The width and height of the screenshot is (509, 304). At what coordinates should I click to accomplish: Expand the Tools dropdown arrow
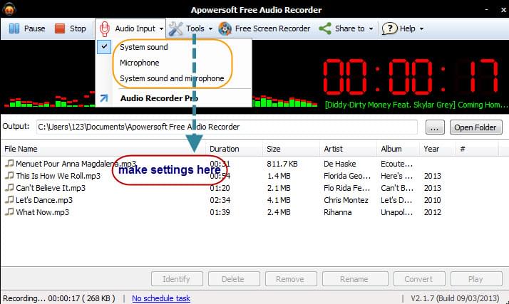point(210,29)
